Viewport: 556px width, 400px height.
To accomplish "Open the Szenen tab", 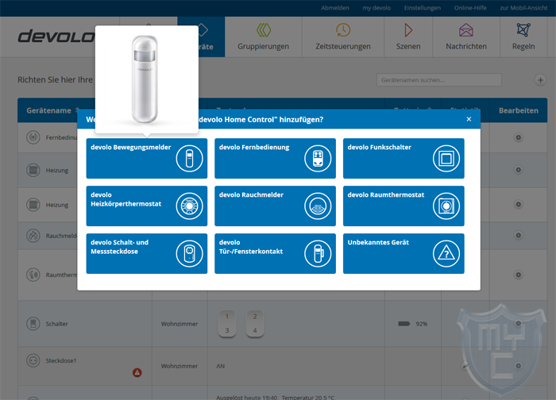I will [x=408, y=37].
